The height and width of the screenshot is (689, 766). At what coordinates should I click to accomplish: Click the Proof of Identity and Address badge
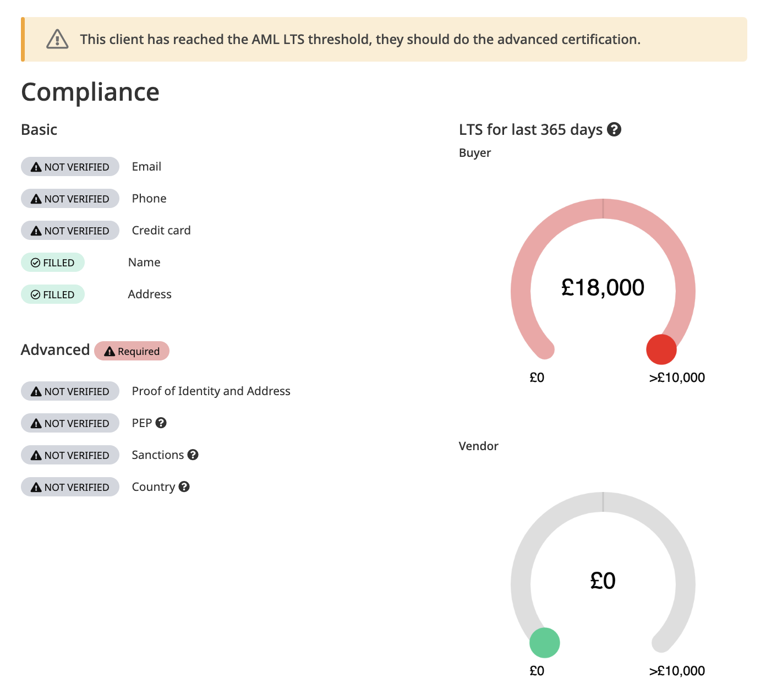70,391
